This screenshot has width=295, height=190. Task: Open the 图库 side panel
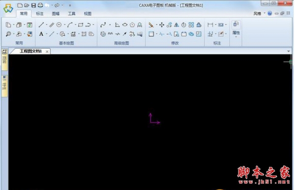(x=4, y=60)
